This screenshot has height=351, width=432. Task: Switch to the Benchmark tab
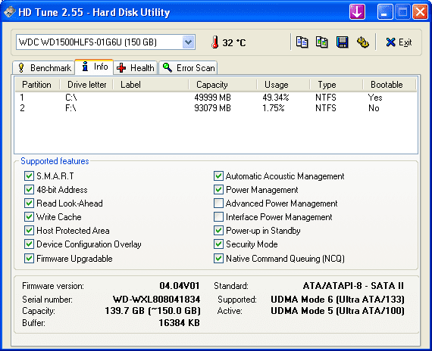pos(44,67)
